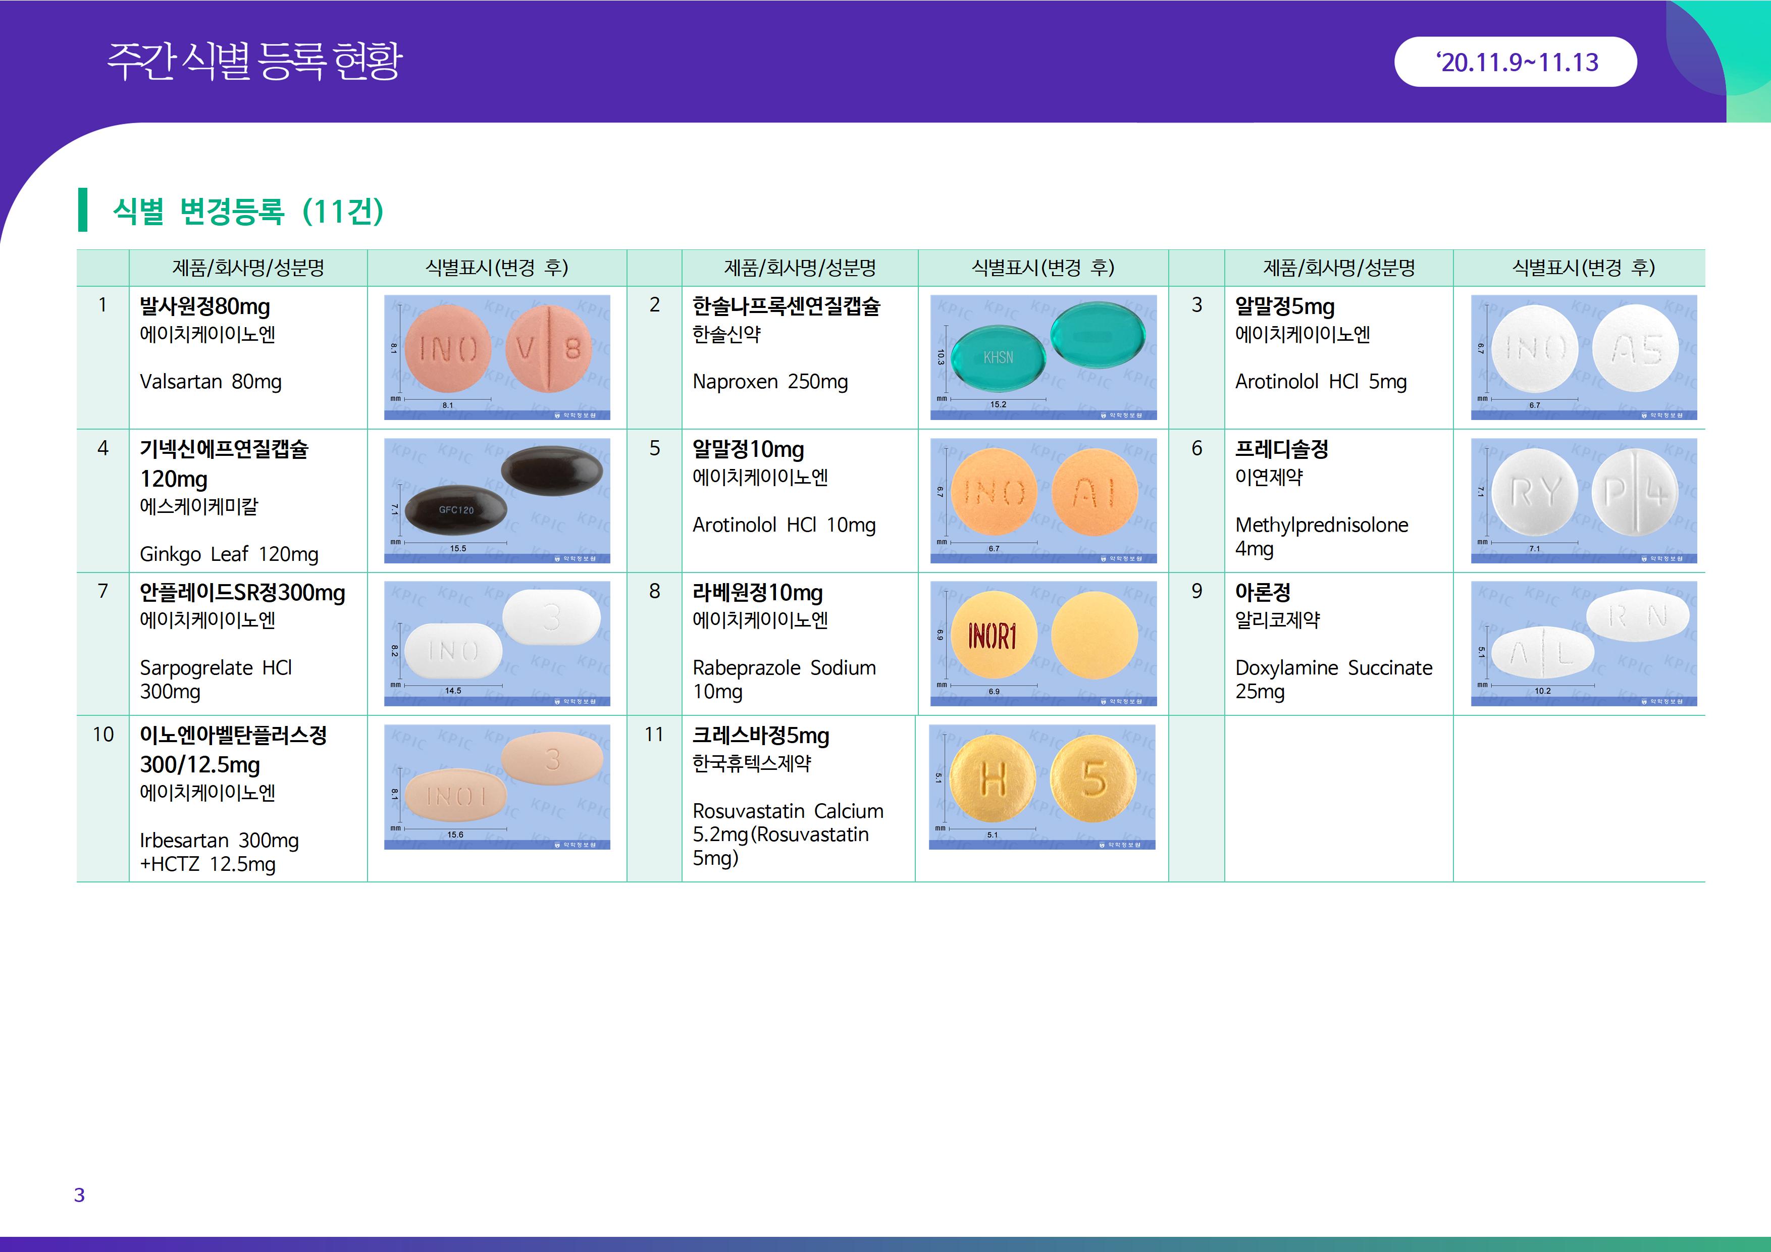This screenshot has width=1771, height=1252.
Task: Click the yellow INOR1 라베원정 tablet image
Action: click(1043, 643)
